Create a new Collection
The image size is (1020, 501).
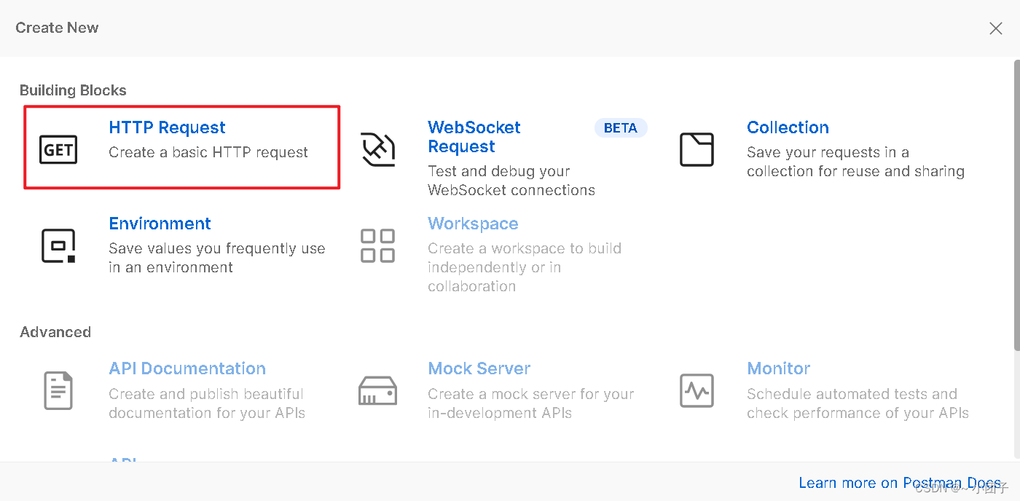pyautogui.click(x=788, y=127)
